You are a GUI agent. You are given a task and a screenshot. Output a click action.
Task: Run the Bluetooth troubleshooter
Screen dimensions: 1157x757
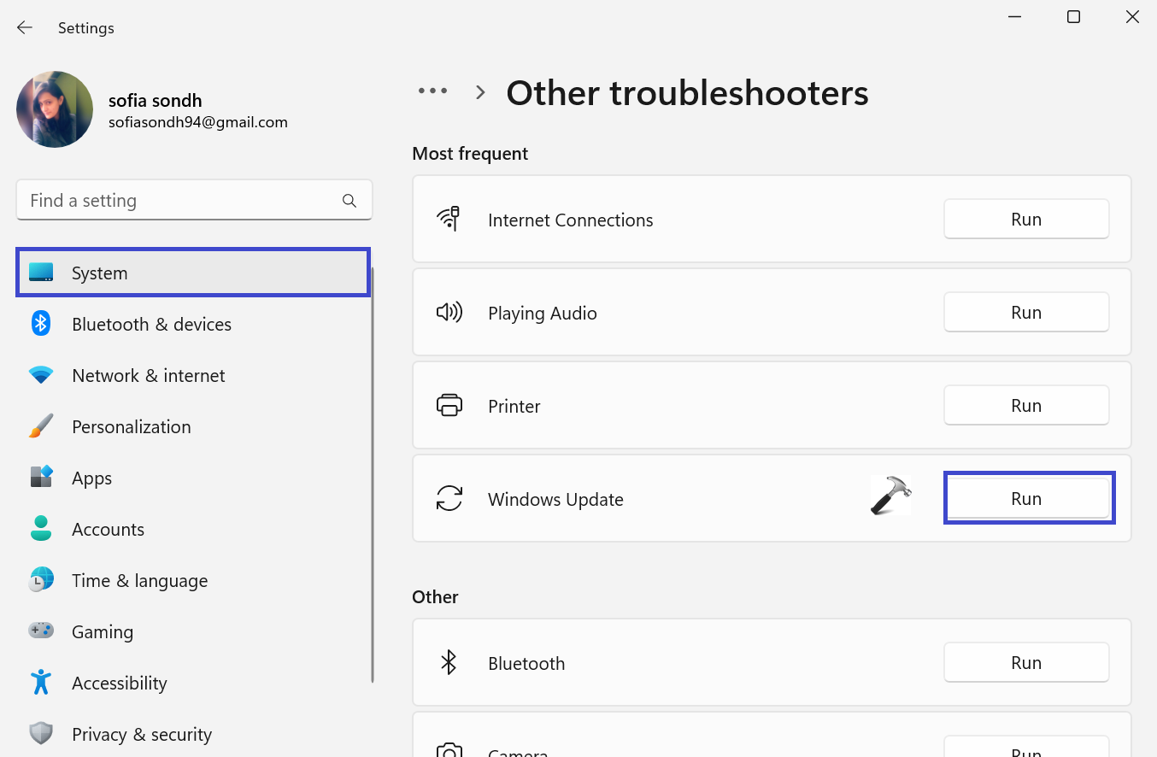(1025, 663)
